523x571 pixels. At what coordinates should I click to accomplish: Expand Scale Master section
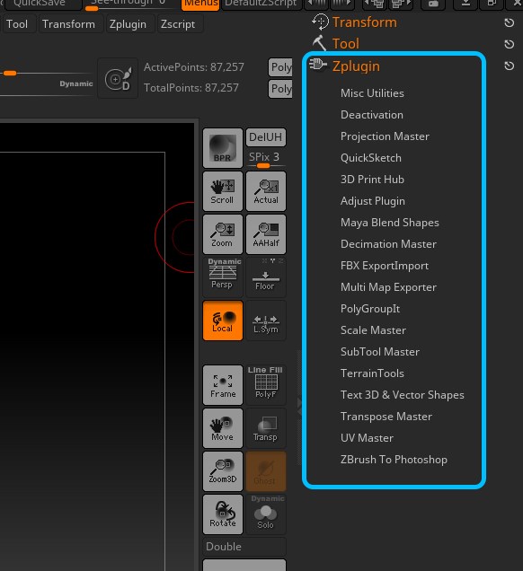tap(373, 329)
